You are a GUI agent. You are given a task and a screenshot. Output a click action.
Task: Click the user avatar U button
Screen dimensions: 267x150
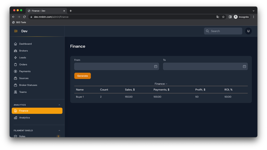[x=248, y=31]
